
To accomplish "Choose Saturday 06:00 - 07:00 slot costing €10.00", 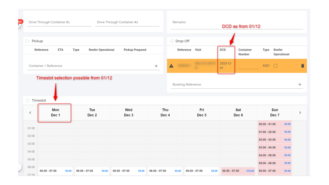I will (x=238, y=171).
